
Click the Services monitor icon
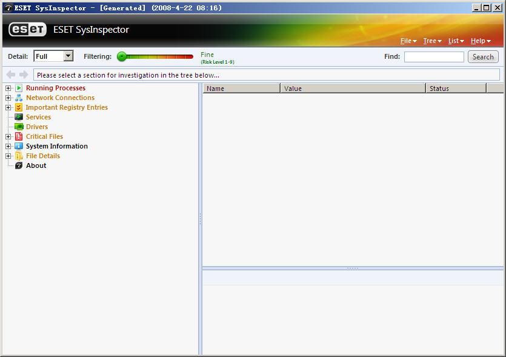click(x=19, y=117)
